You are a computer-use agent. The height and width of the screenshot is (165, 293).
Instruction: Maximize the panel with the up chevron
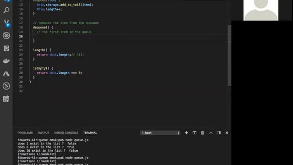click(x=211, y=132)
